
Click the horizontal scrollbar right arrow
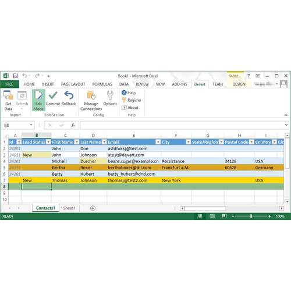pyautogui.click(x=281, y=208)
